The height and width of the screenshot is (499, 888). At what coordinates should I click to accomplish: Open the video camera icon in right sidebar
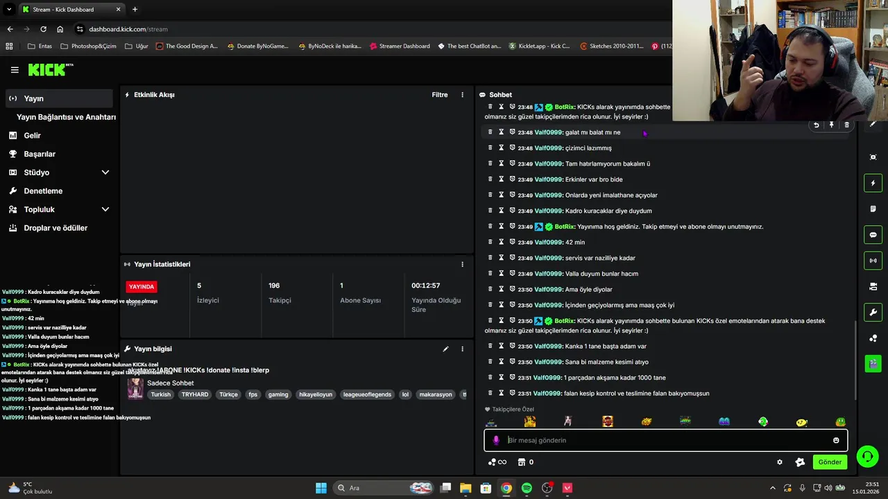point(873,286)
